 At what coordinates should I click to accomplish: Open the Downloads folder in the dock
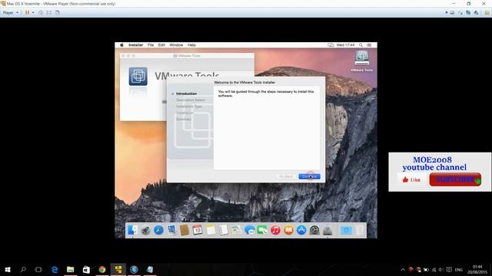coord(346,230)
